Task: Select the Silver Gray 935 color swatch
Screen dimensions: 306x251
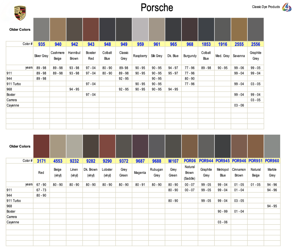Action: [42, 29]
